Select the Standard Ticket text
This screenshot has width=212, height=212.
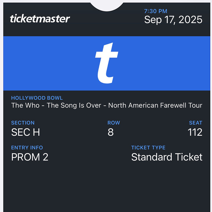pyautogui.click(x=167, y=157)
